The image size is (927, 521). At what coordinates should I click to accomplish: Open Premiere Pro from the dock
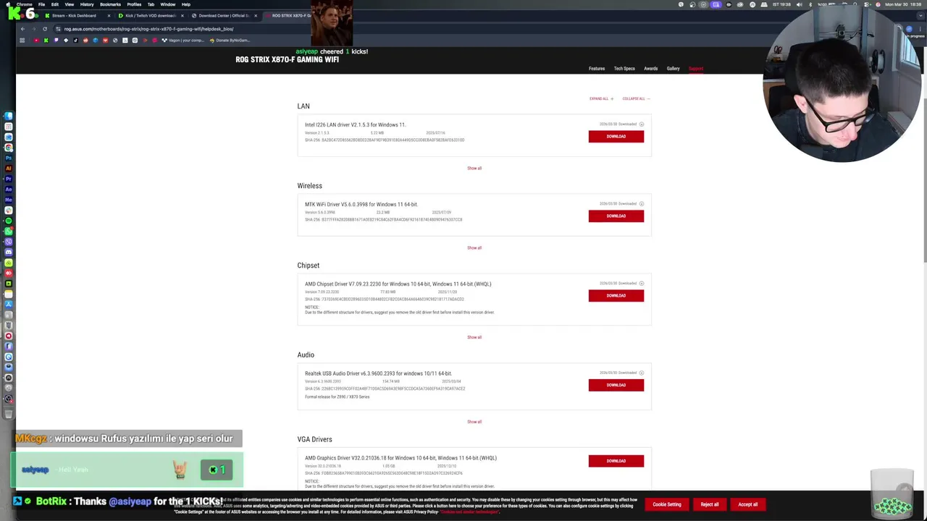pyautogui.click(x=9, y=179)
